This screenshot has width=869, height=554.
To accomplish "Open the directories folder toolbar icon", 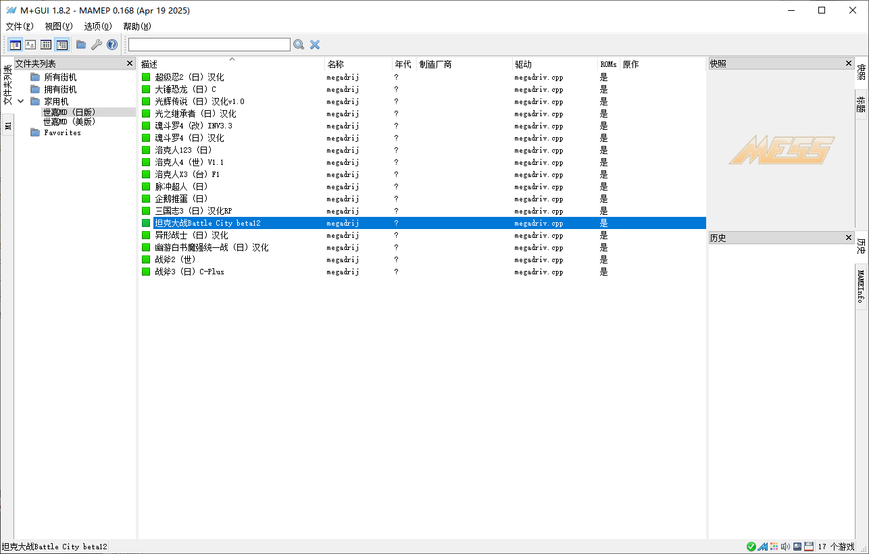I will pos(81,45).
